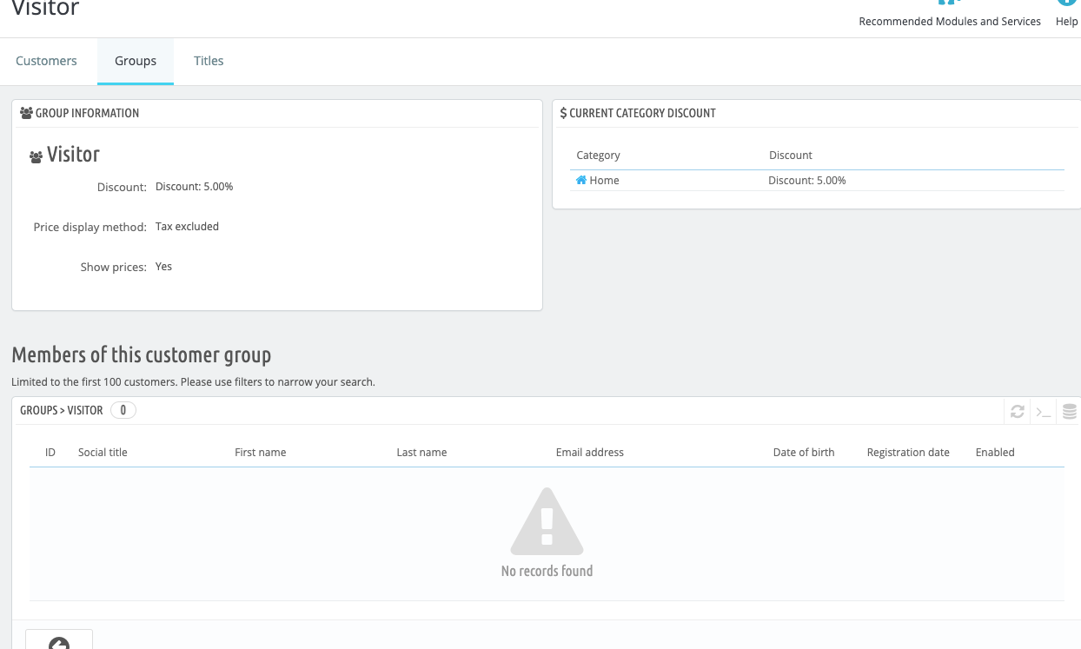Sort by Date of birth column
This screenshot has height=649, width=1081.
point(803,452)
